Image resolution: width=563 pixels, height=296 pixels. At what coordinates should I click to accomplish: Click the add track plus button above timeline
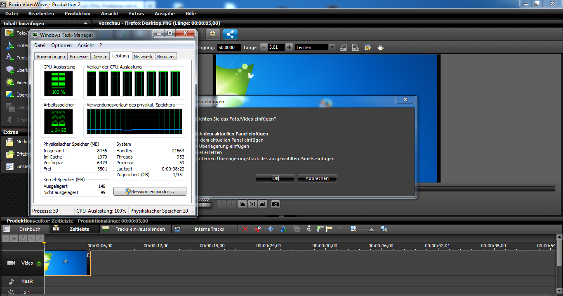coord(14,238)
